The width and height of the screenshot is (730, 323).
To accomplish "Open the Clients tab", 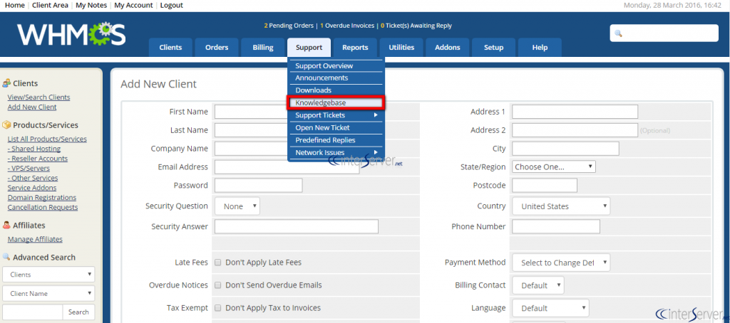I will click(170, 48).
